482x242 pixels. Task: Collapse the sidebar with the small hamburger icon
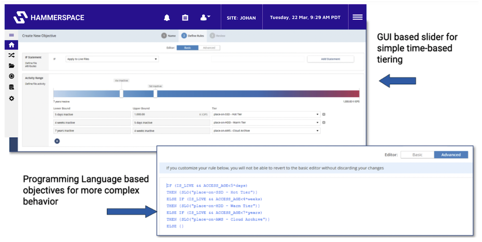click(12, 35)
